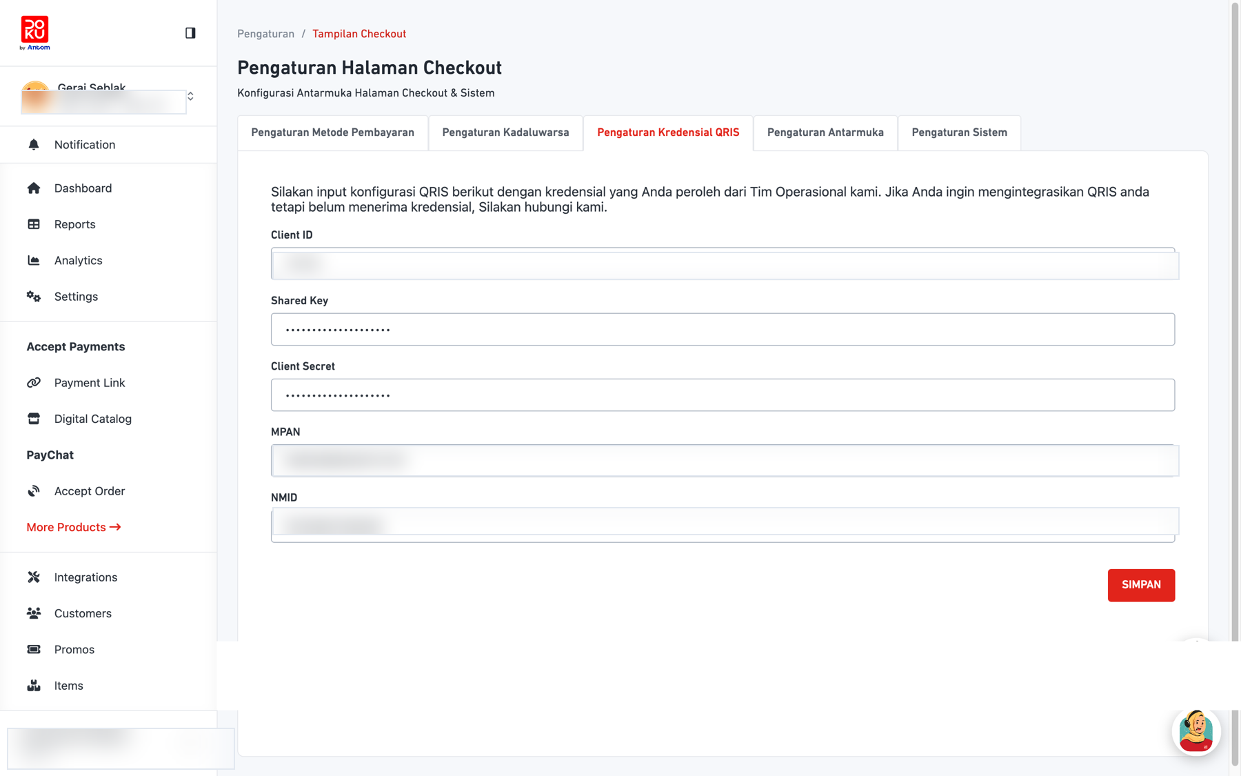This screenshot has width=1241, height=776.
Task: Open Customers in the sidebar
Action: [x=83, y=613]
